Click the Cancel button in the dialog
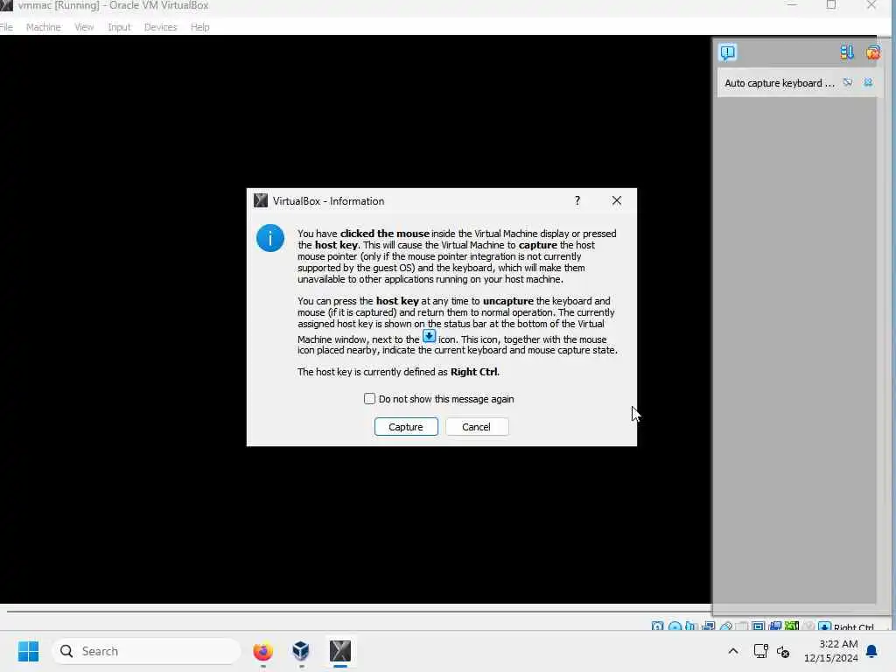The width and height of the screenshot is (896, 672). 476,427
